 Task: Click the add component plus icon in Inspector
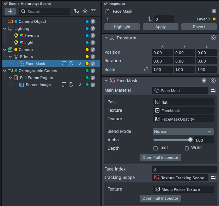108,19
